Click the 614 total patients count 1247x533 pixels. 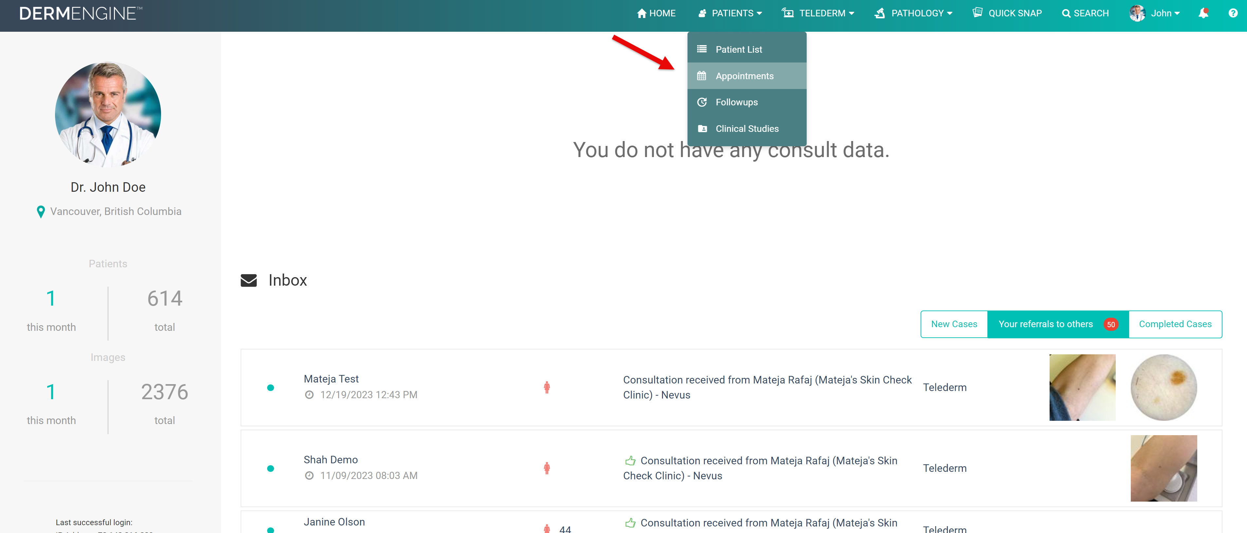coord(165,298)
